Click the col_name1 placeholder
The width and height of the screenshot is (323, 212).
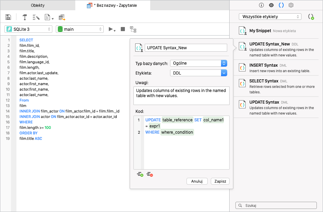[x=214, y=120]
